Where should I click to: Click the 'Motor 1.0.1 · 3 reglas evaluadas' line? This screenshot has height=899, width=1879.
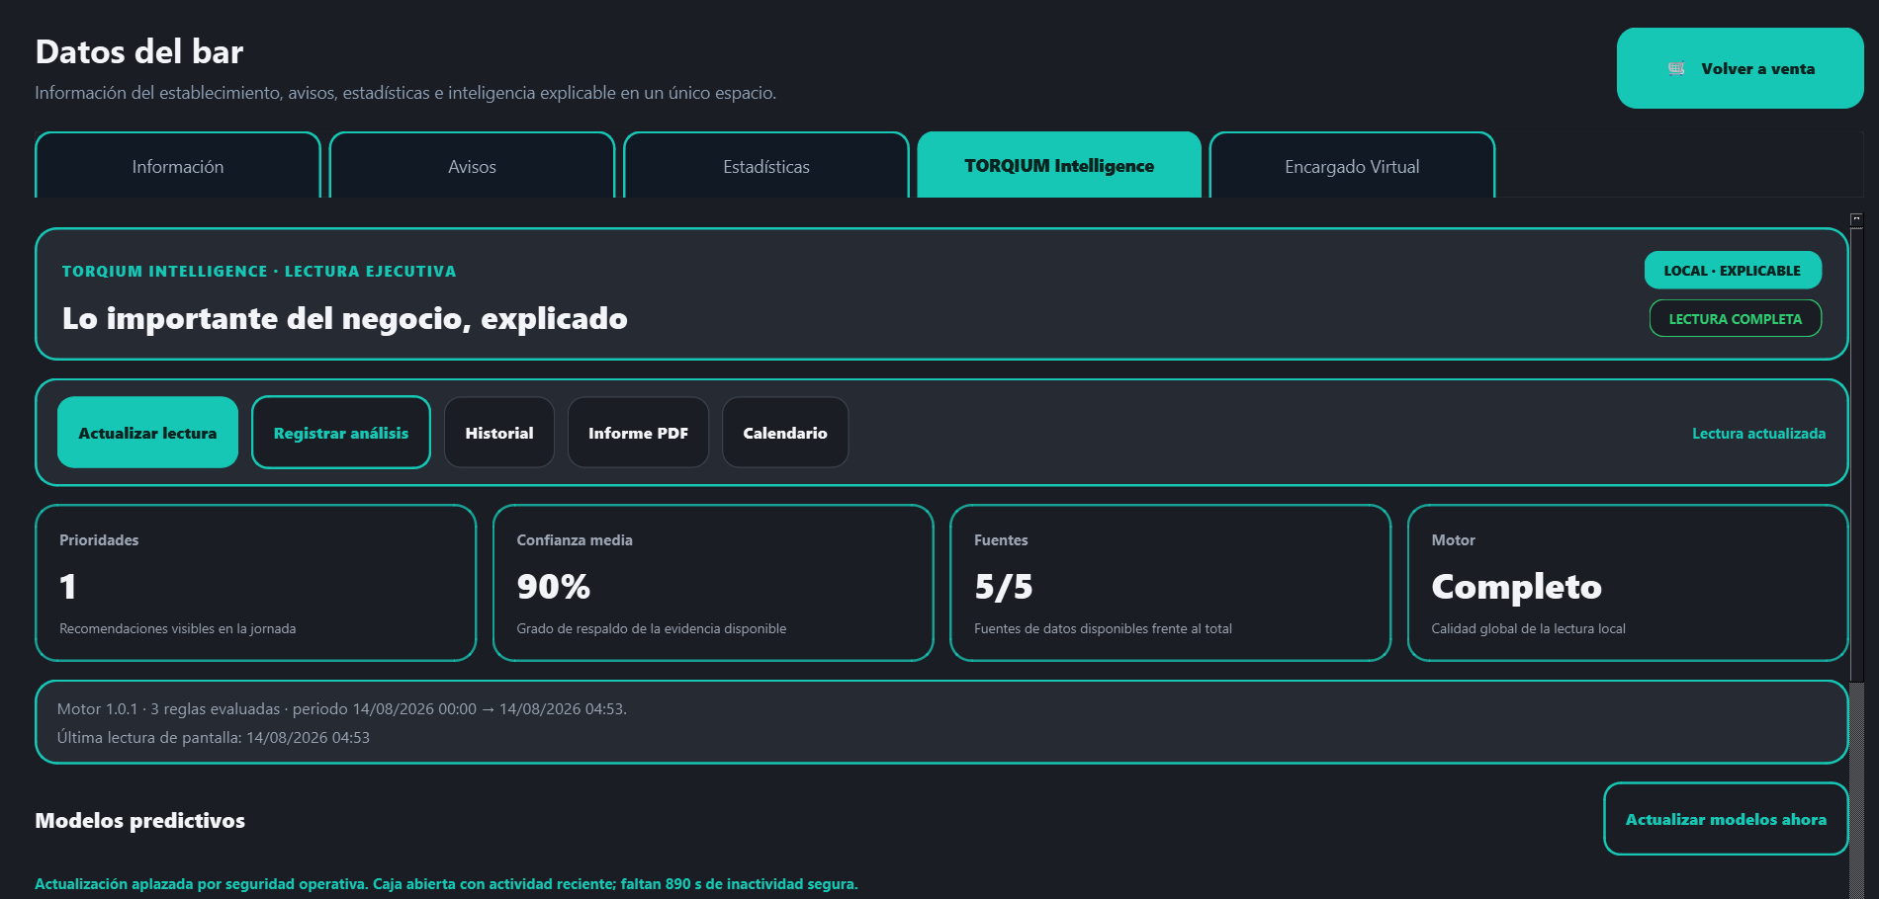point(341,708)
